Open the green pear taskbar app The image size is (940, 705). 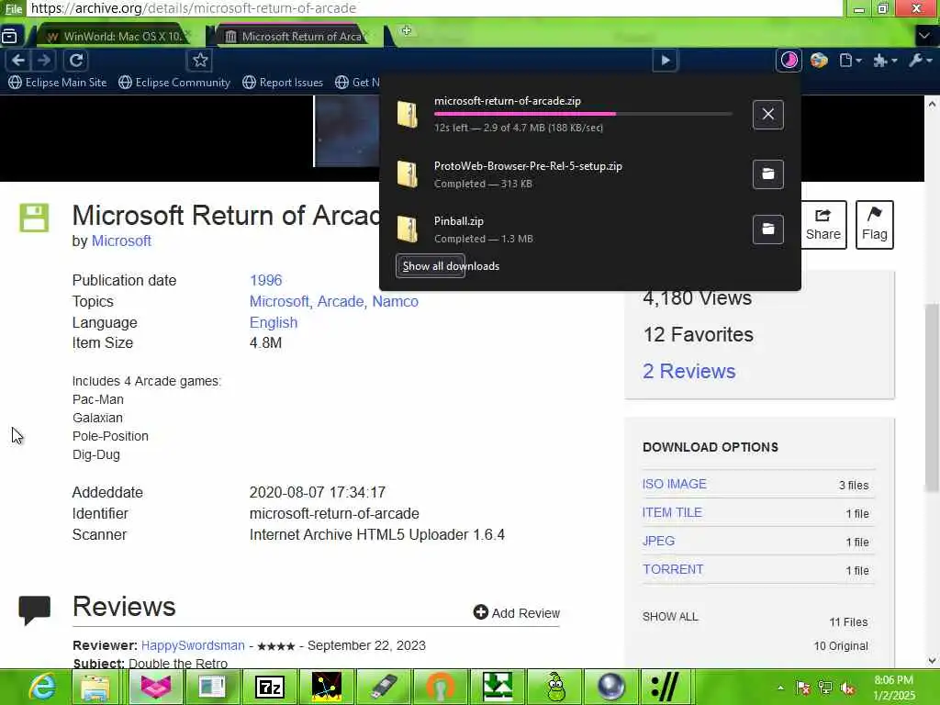555,687
